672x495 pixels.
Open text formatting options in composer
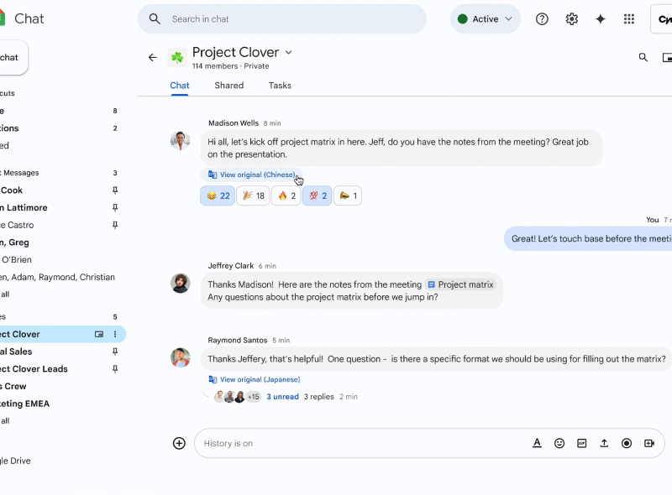click(537, 443)
